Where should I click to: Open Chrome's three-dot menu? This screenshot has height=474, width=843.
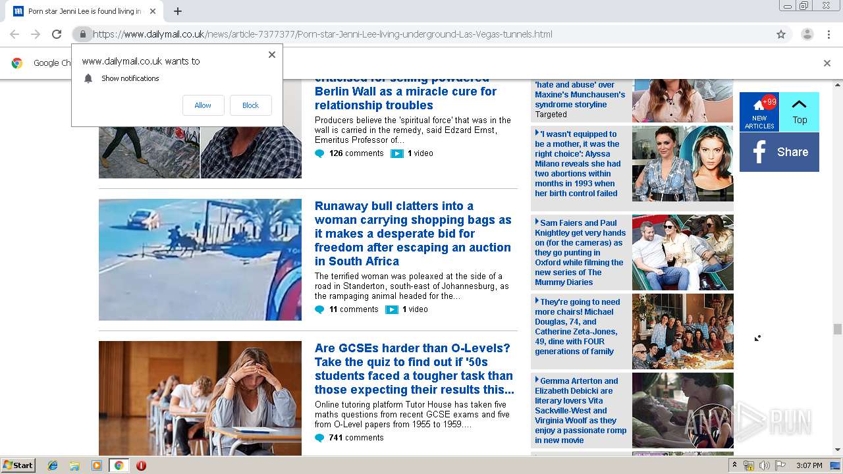pos(829,34)
